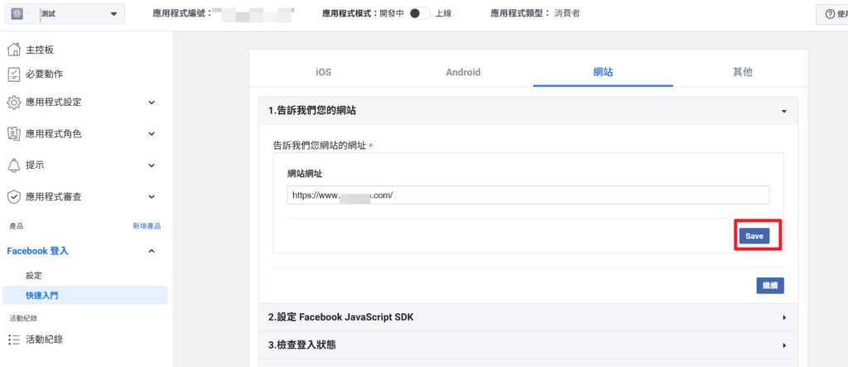Collapse section 1.告訴我們您的網站 arrow
The width and height of the screenshot is (848, 367).
tap(784, 111)
